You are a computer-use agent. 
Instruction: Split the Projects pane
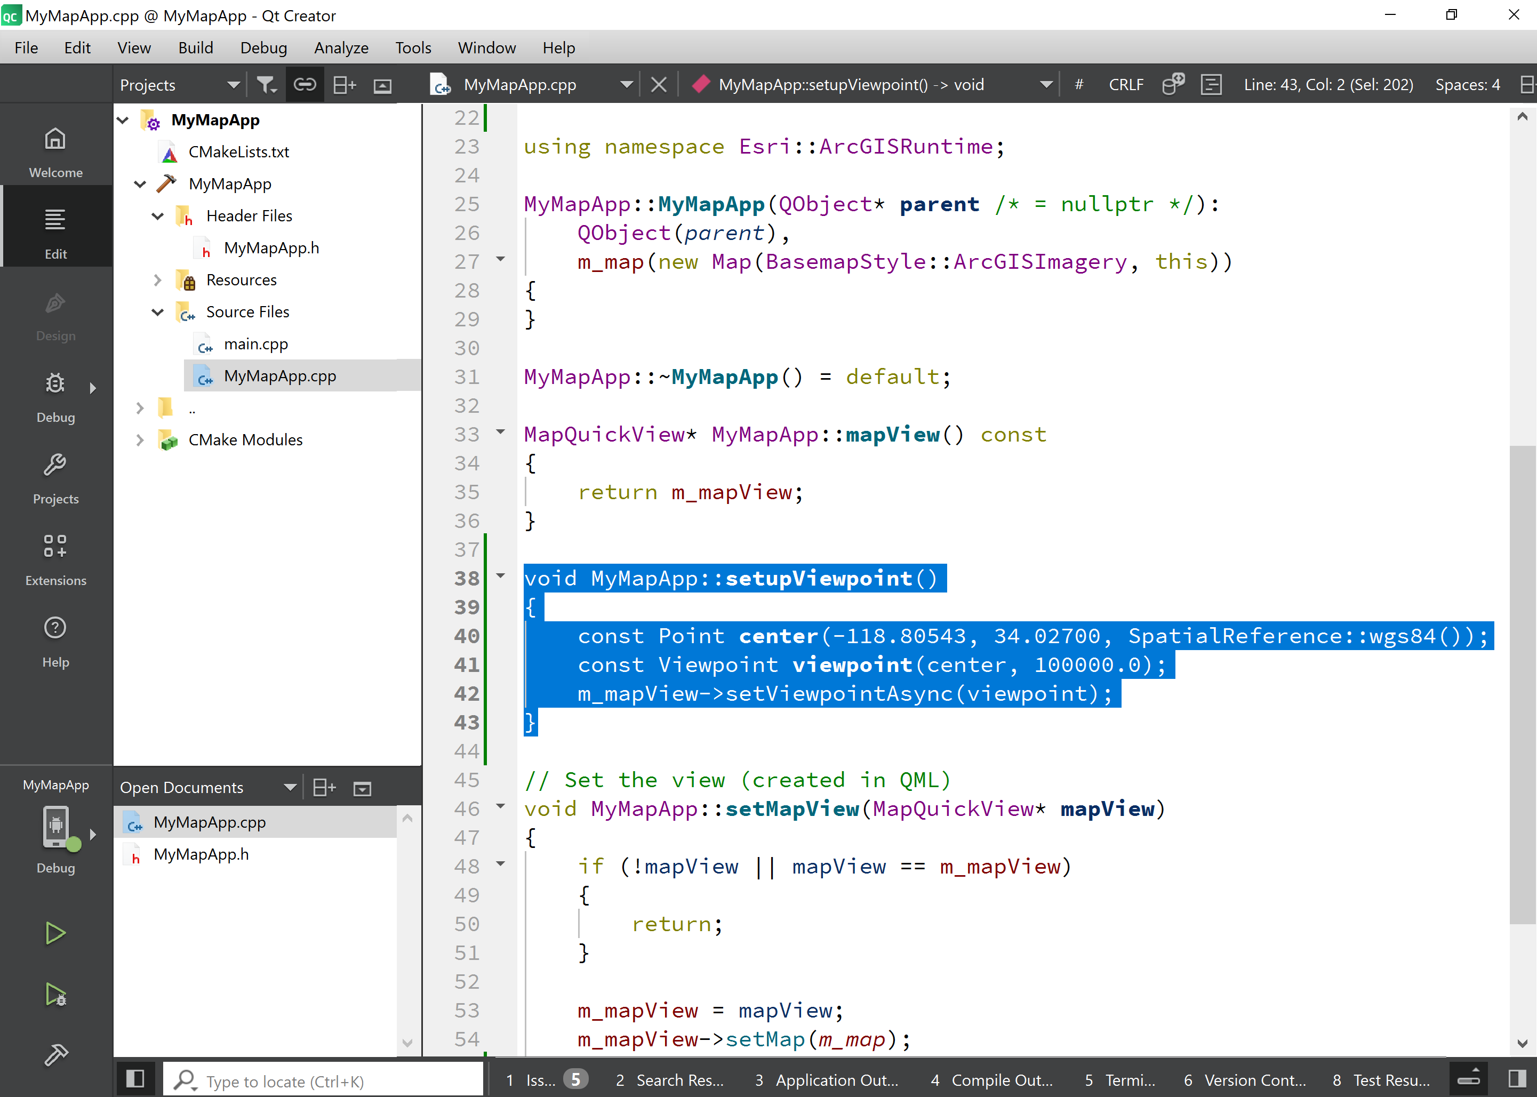coord(345,85)
